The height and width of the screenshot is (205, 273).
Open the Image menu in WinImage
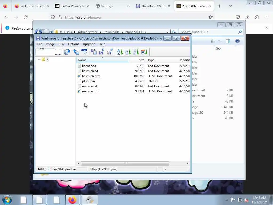tap(50, 44)
